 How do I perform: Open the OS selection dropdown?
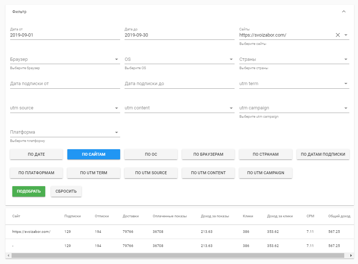click(x=231, y=59)
